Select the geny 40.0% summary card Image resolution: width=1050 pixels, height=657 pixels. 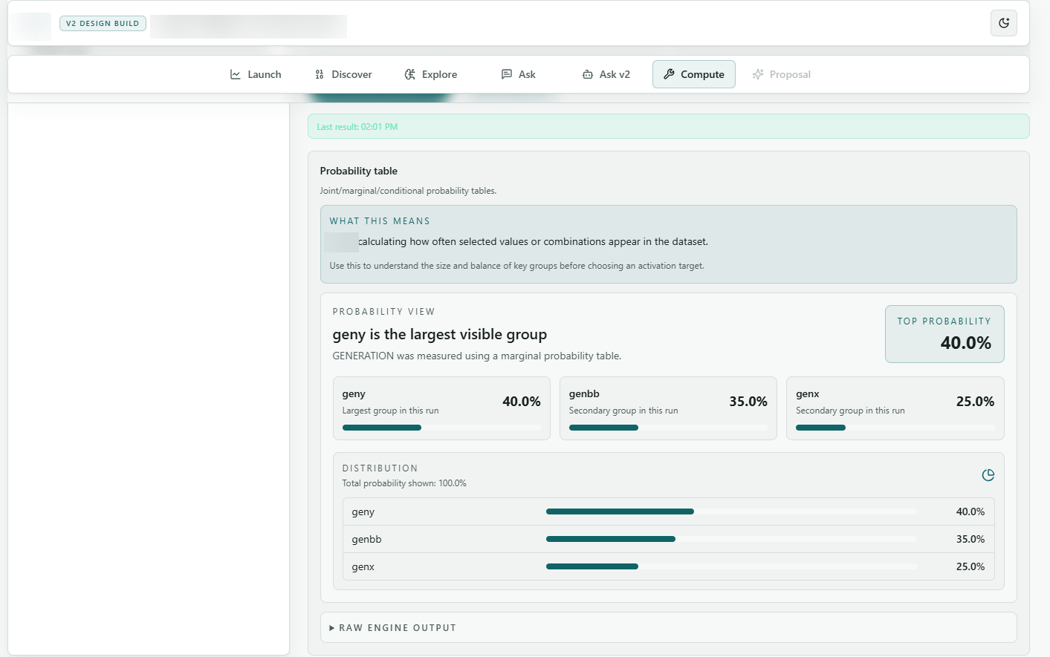(x=441, y=408)
